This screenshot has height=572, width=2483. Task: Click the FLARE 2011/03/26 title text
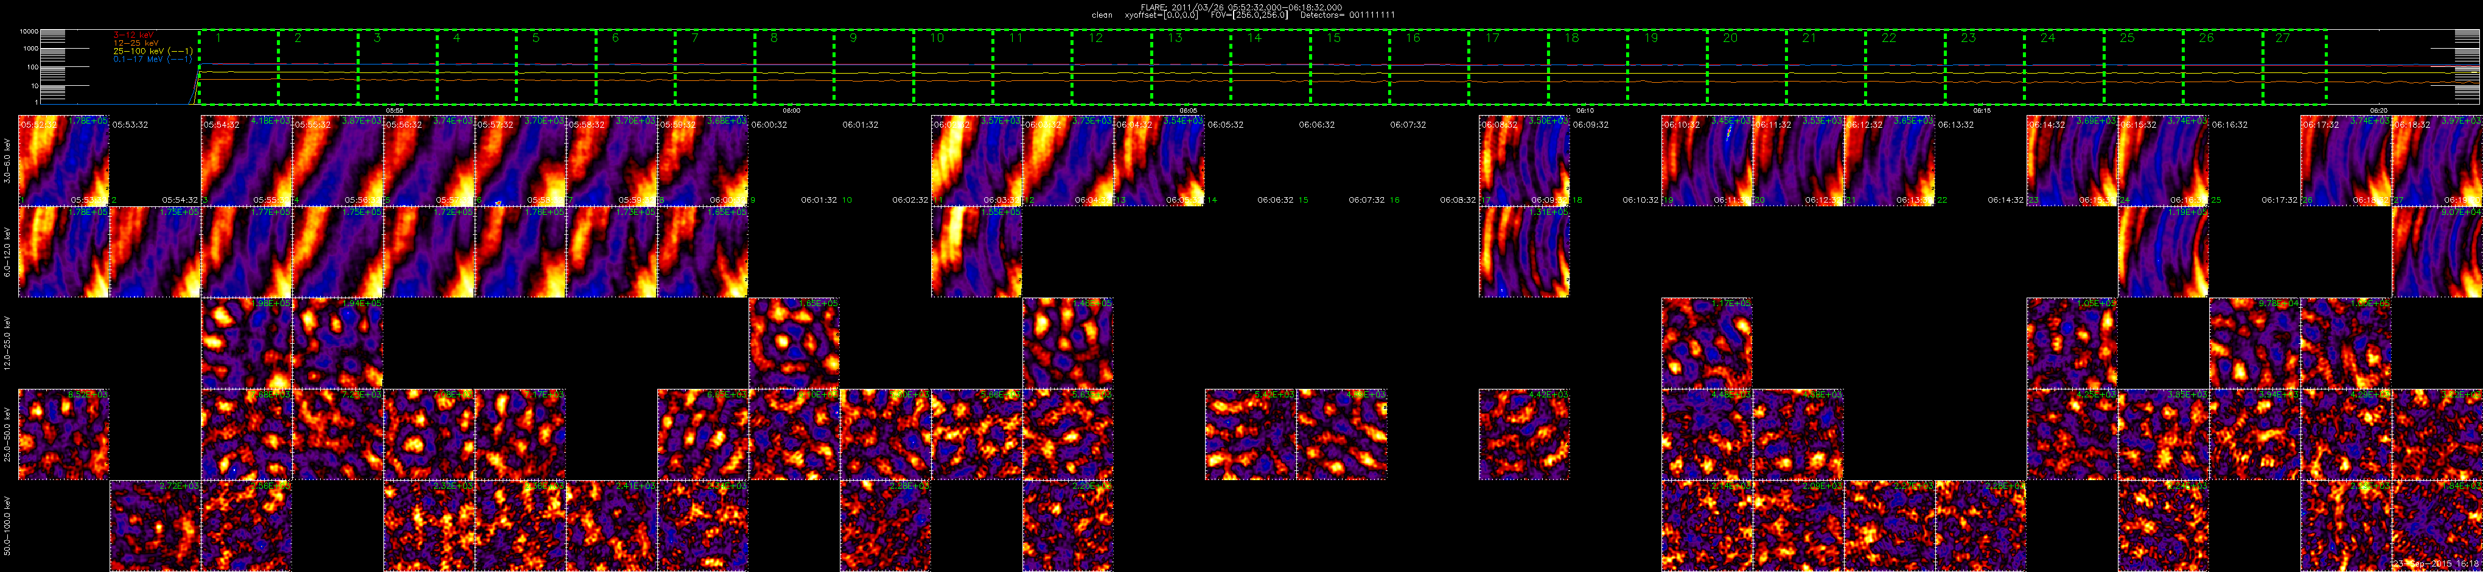(x=1240, y=7)
